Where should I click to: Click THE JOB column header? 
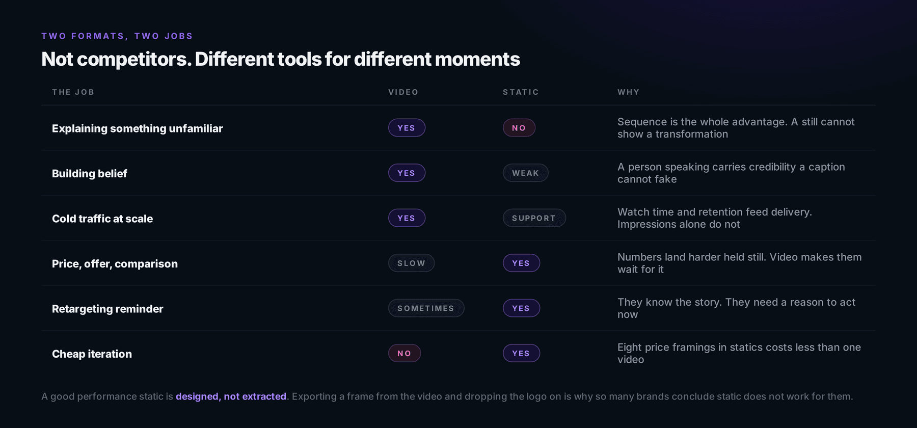73,92
